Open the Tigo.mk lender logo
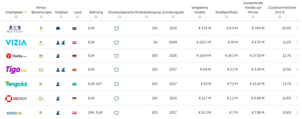Image resolution: width=302 pixels, height=119 pixels. [x=16, y=69]
